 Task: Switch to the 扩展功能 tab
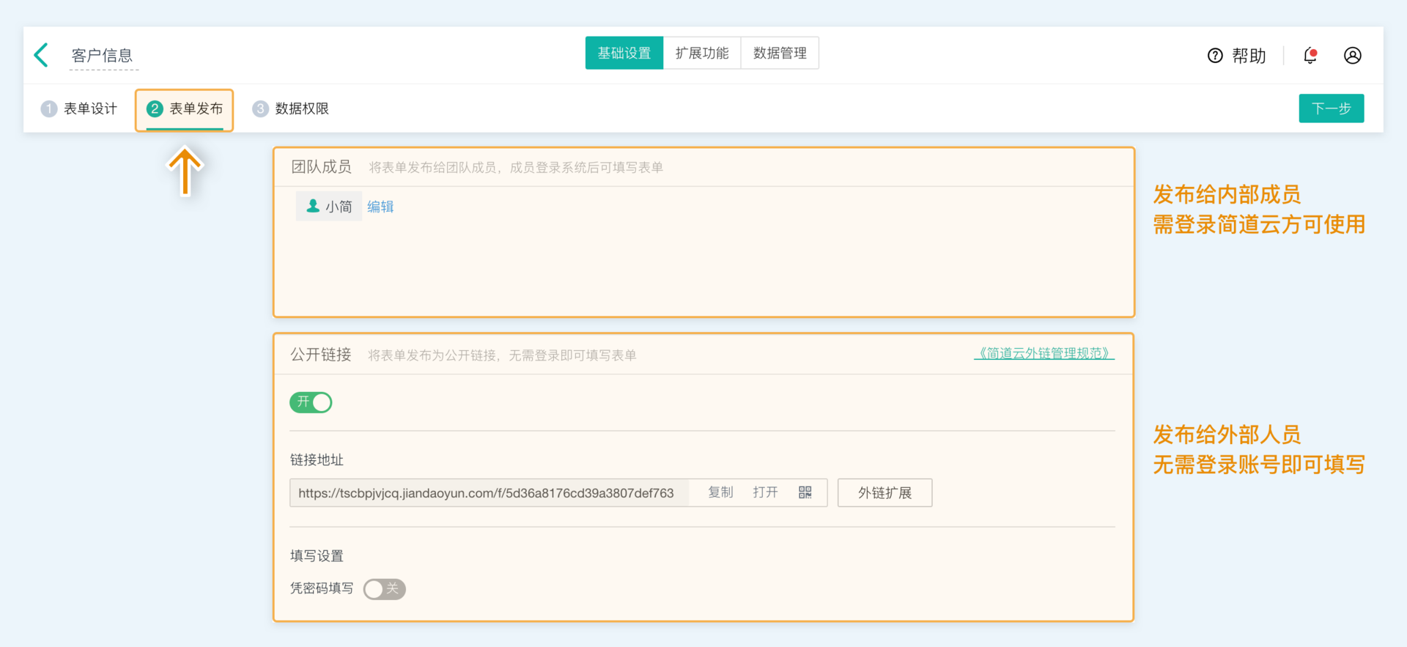coord(702,53)
